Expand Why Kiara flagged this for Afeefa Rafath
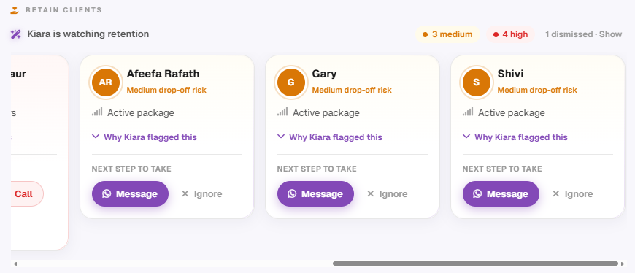This screenshot has height=273, width=635. (x=145, y=137)
